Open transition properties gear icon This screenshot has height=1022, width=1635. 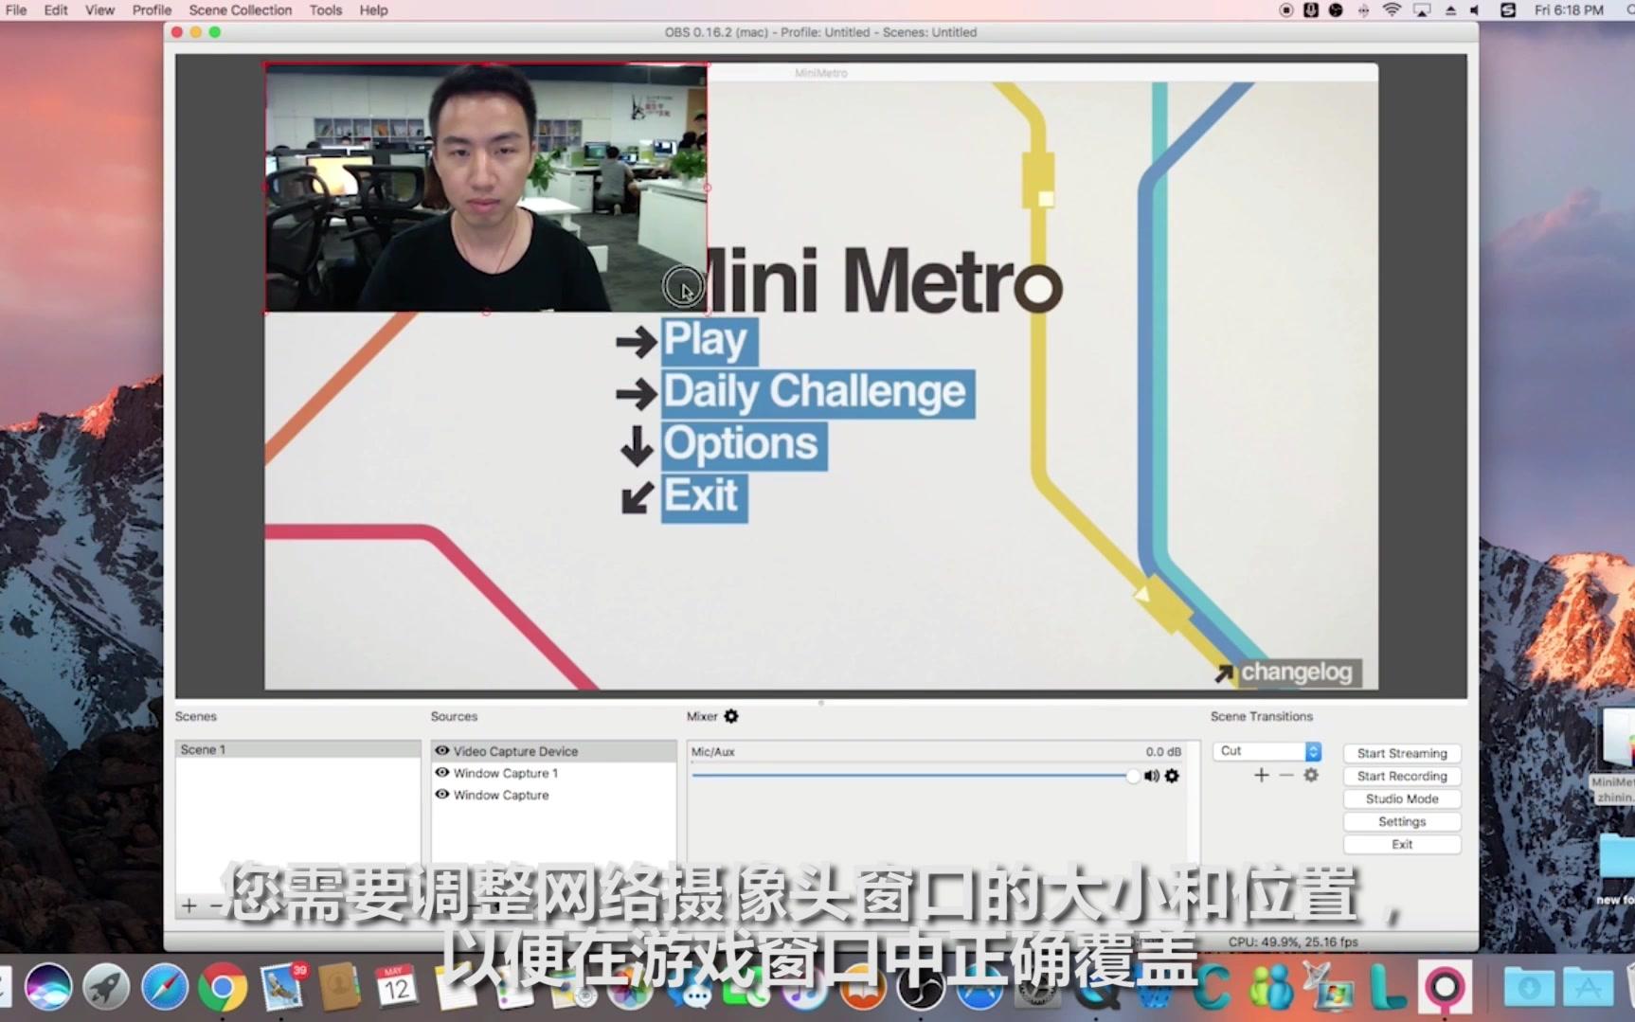click(x=1311, y=775)
